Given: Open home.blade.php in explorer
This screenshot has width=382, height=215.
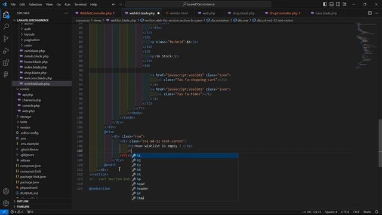Looking at the screenshot, I should [x=36, y=62].
